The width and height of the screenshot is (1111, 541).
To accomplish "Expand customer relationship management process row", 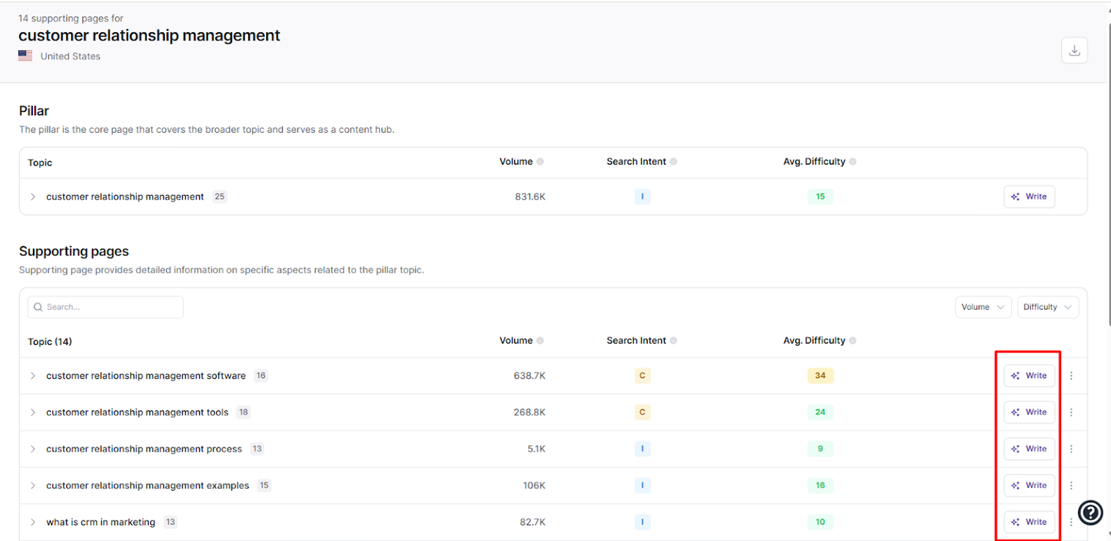I will pyautogui.click(x=33, y=449).
